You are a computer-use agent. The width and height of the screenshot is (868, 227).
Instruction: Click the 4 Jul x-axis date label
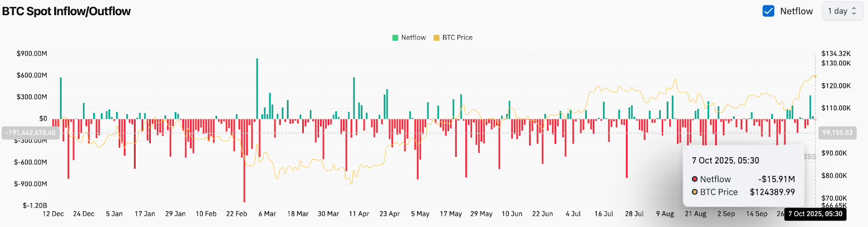(573, 213)
